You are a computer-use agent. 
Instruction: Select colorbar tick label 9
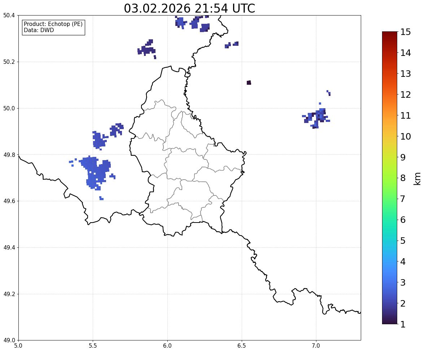(x=403, y=157)
